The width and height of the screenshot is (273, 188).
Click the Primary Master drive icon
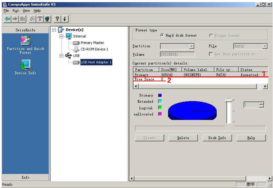[76, 43]
